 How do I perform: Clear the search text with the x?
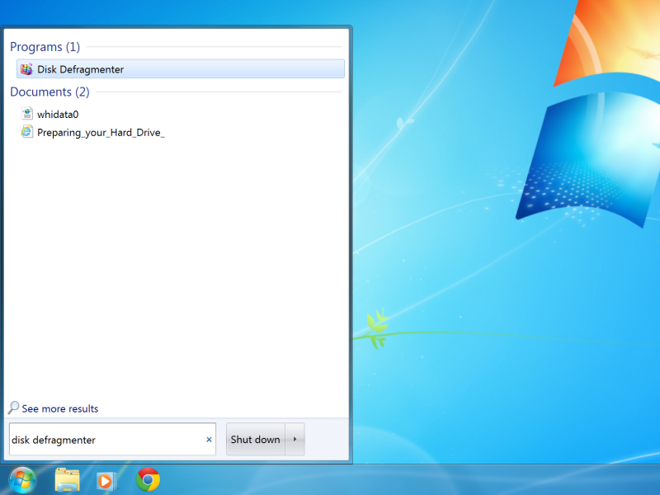(x=209, y=439)
